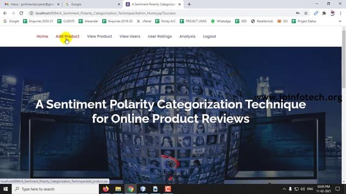Open the Windows Start menu
346x194 pixels.
click(5, 189)
